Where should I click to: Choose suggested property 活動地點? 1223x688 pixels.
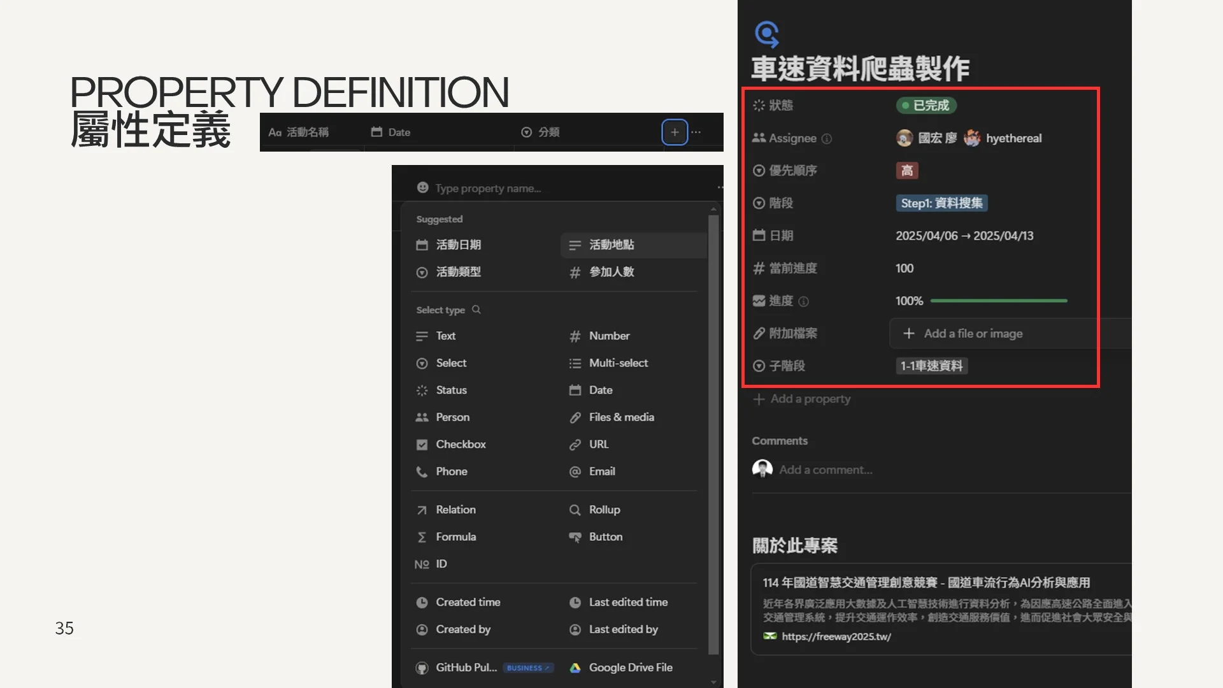tap(611, 245)
